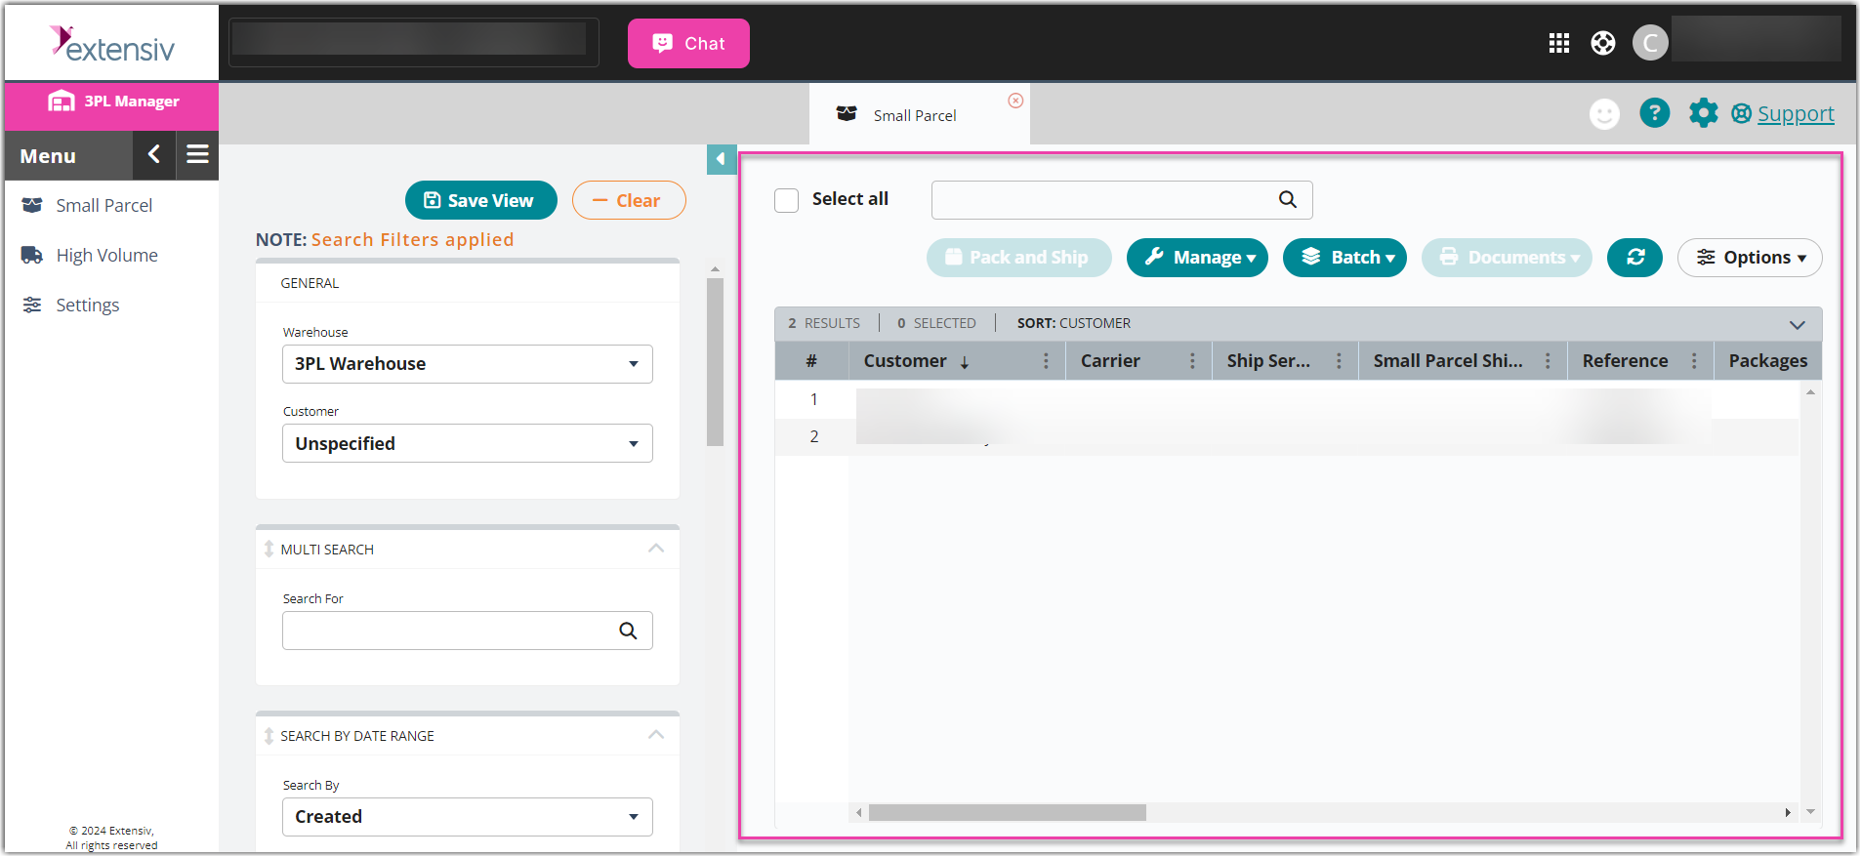The image size is (1861, 857).
Task: Click the Multi Search magnifier icon
Action: (x=628, y=631)
